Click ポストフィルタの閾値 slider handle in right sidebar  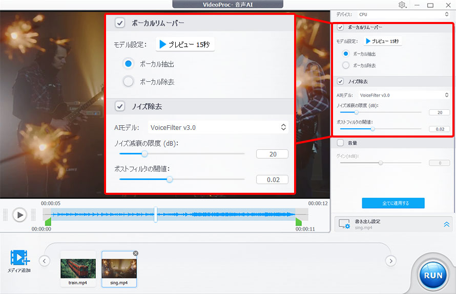(372, 129)
